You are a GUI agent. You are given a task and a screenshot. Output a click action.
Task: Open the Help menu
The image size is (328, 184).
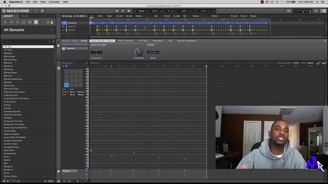(x=65, y=2)
